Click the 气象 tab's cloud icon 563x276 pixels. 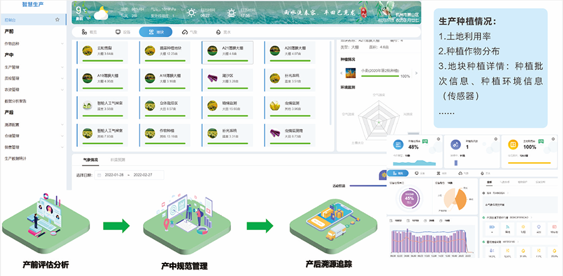point(185,32)
